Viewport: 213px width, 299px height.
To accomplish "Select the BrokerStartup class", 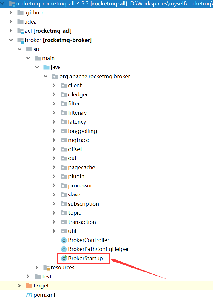I will (85, 258).
